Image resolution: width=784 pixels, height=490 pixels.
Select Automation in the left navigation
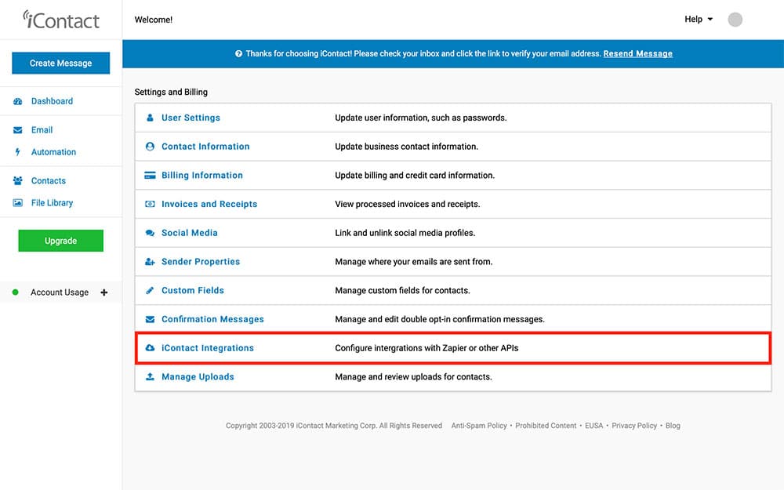[53, 152]
